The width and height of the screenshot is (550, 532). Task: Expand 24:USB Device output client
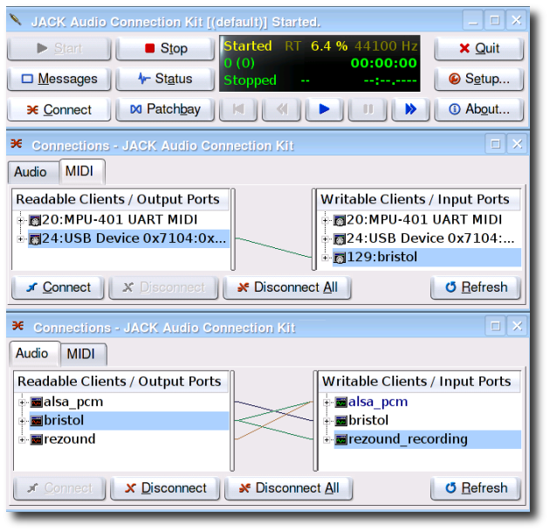click(21, 239)
